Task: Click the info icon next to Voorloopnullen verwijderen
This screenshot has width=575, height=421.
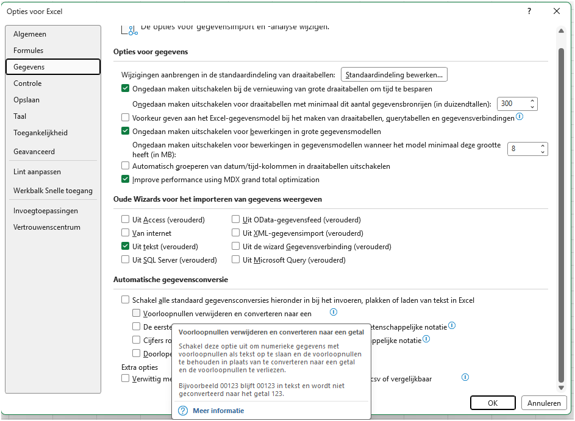Action: (x=334, y=312)
